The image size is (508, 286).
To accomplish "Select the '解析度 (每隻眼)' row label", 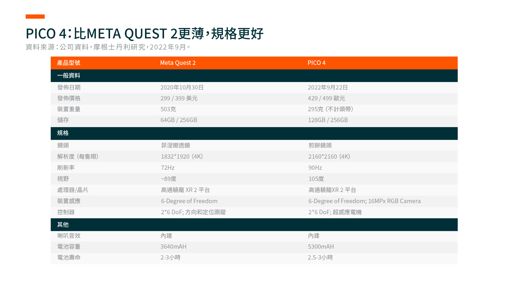I will point(78,157).
